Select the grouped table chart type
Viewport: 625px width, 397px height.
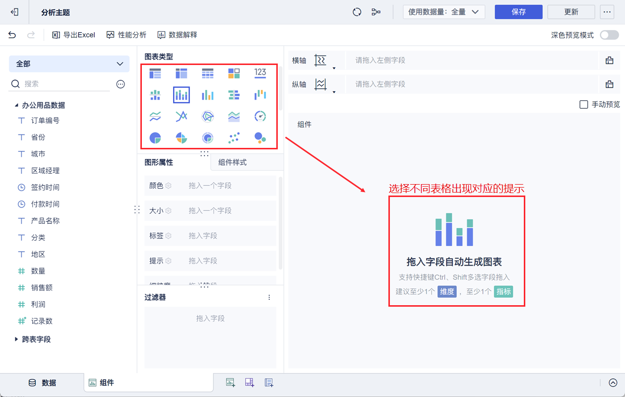point(155,73)
